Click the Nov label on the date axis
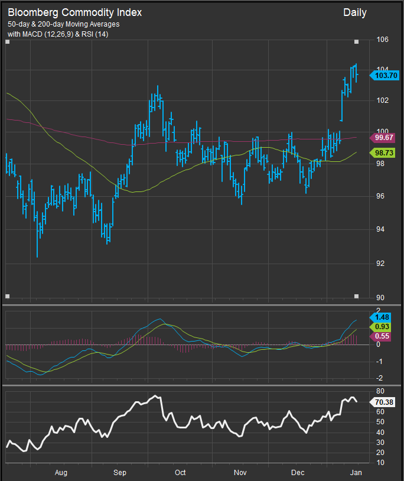Screen dimensions: 404x481 click(240, 472)
